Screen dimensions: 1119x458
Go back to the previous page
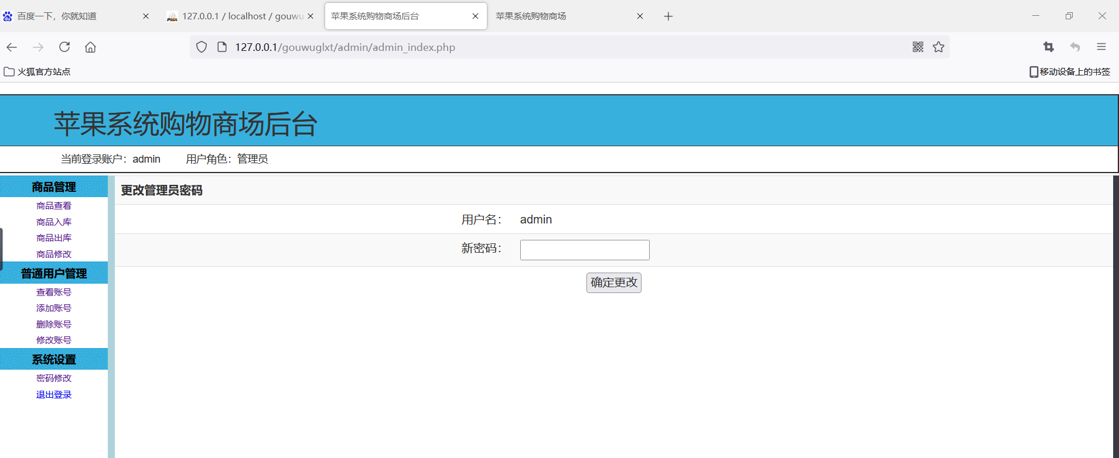(12, 47)
